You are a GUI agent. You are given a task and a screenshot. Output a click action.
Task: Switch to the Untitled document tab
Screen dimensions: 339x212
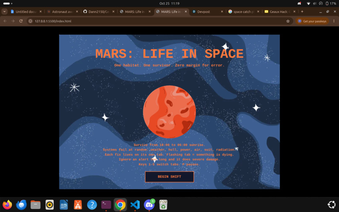(26, 12)
